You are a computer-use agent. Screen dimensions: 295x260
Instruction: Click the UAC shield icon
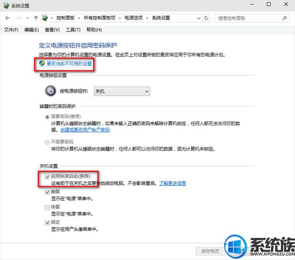click(42, 64)
